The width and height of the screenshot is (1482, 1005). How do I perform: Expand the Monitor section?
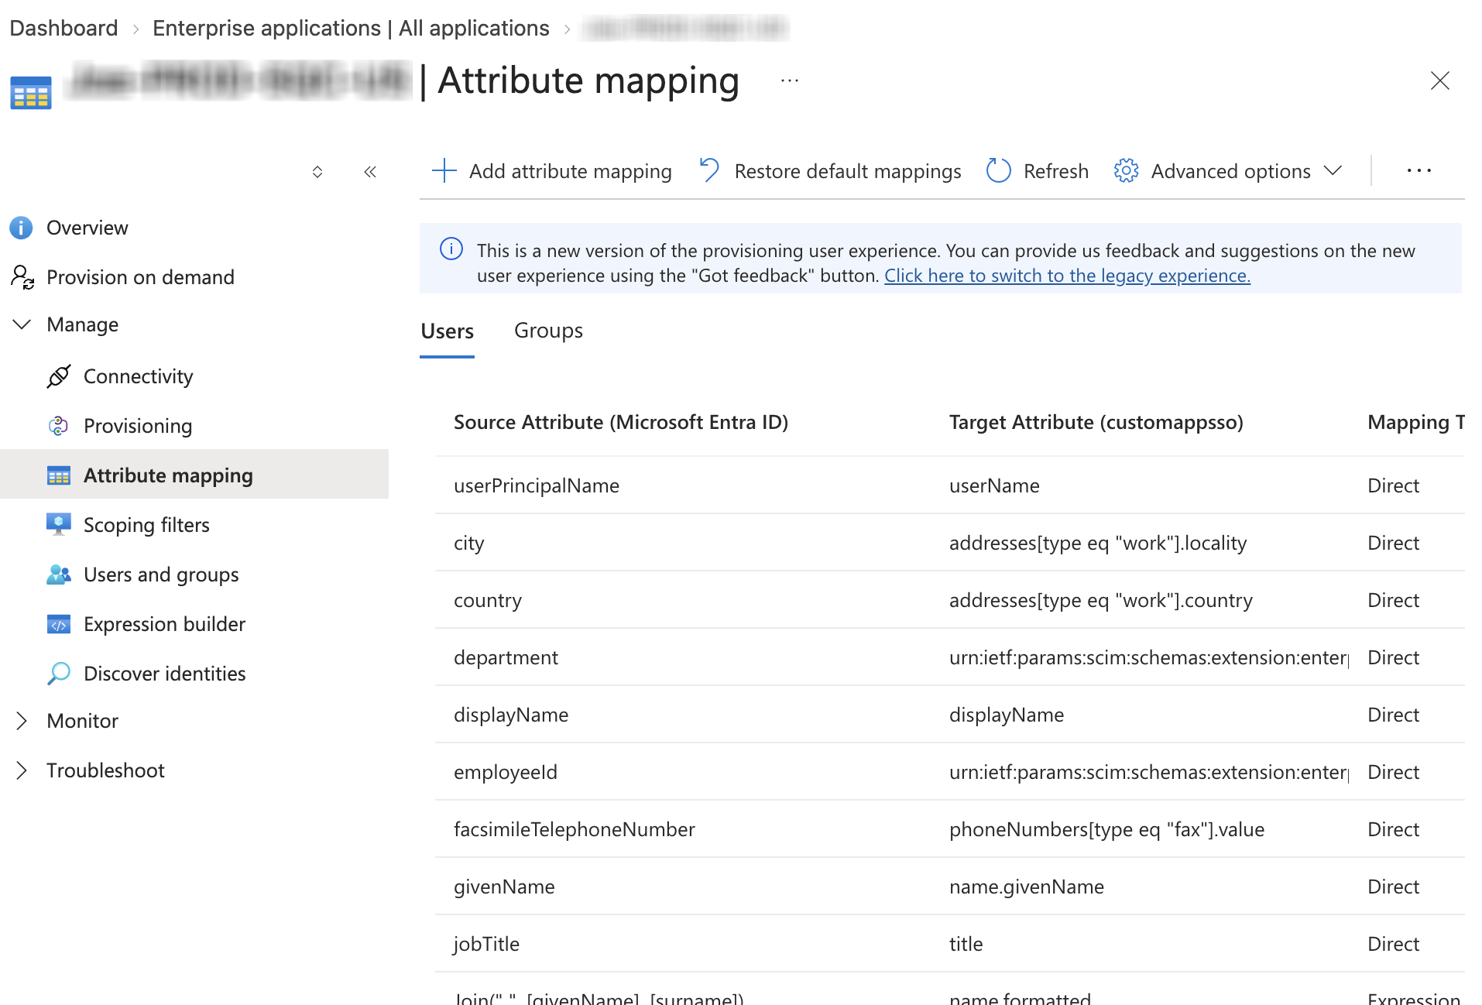(x=22, y=721)
